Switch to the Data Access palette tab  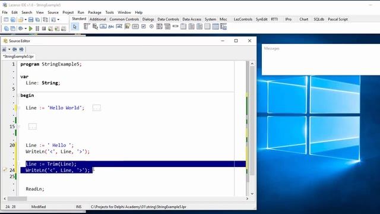[192, 19]
